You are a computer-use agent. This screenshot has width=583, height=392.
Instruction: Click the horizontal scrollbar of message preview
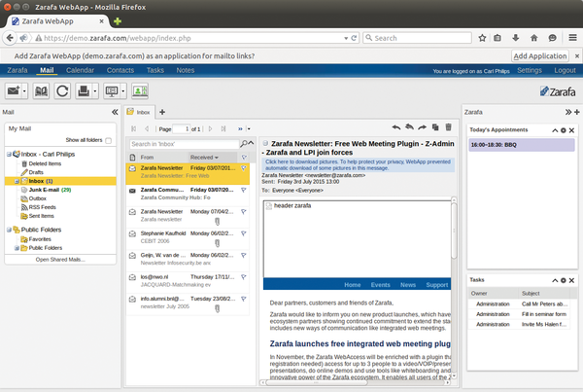point(316,382)
